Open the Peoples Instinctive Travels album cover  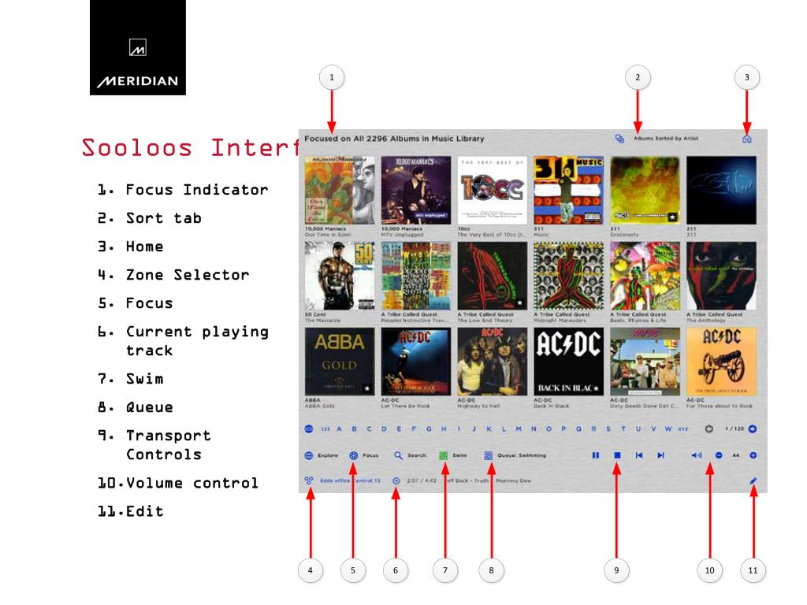click(416, 276)
